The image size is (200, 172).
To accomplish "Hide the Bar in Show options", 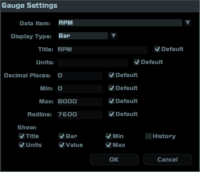I will point(62,136).
